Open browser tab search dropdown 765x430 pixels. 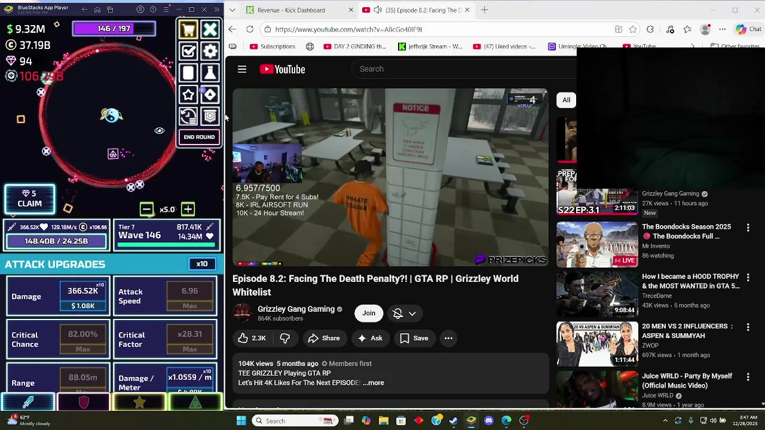(232, 10)
